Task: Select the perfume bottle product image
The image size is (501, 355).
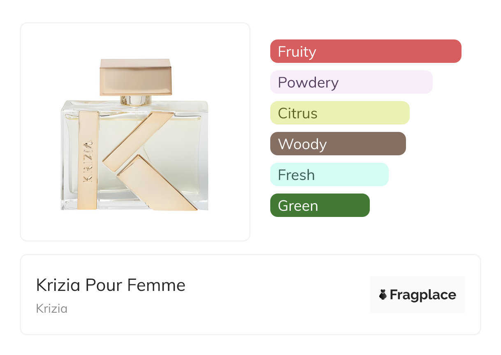Action: click(x=135, y=131)
